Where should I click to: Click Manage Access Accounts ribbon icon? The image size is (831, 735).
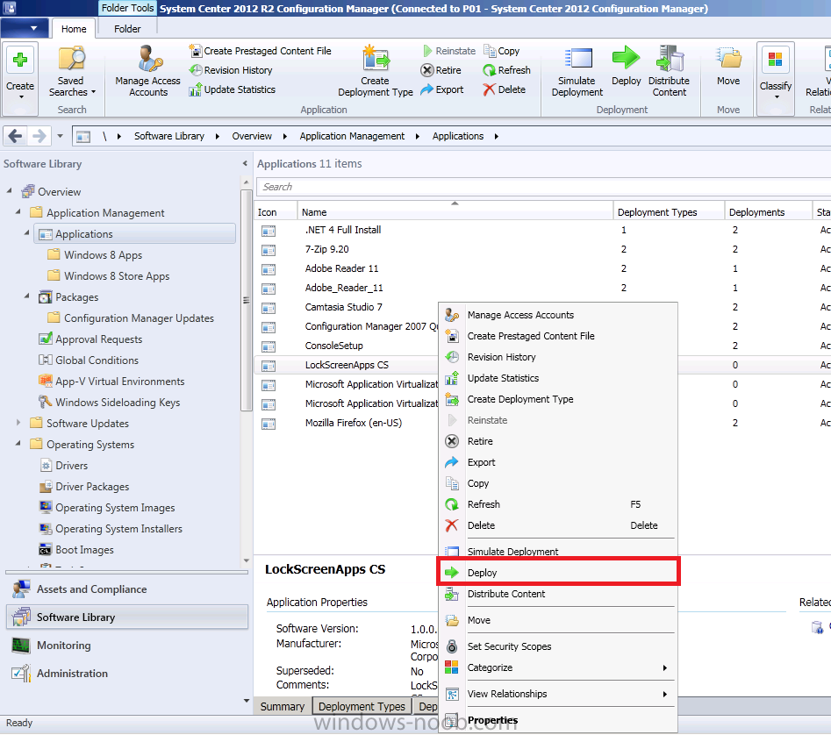click(148, 72)
